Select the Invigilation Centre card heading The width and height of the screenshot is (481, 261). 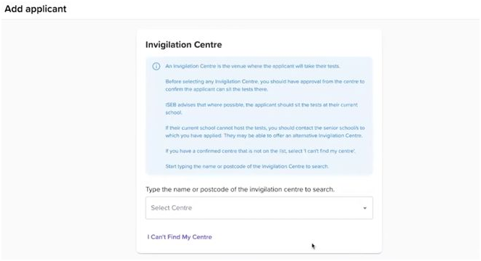tap(184, 45)
